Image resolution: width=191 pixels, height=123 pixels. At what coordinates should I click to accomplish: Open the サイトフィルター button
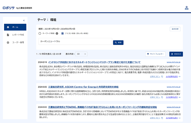[155, 54]
